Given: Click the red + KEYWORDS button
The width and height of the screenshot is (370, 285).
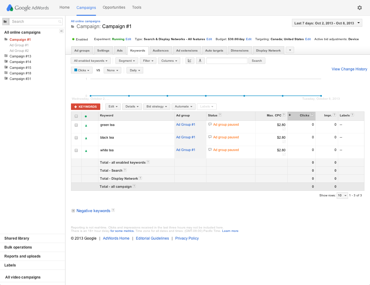Looking at the screenshot, I should coord(85,107).
